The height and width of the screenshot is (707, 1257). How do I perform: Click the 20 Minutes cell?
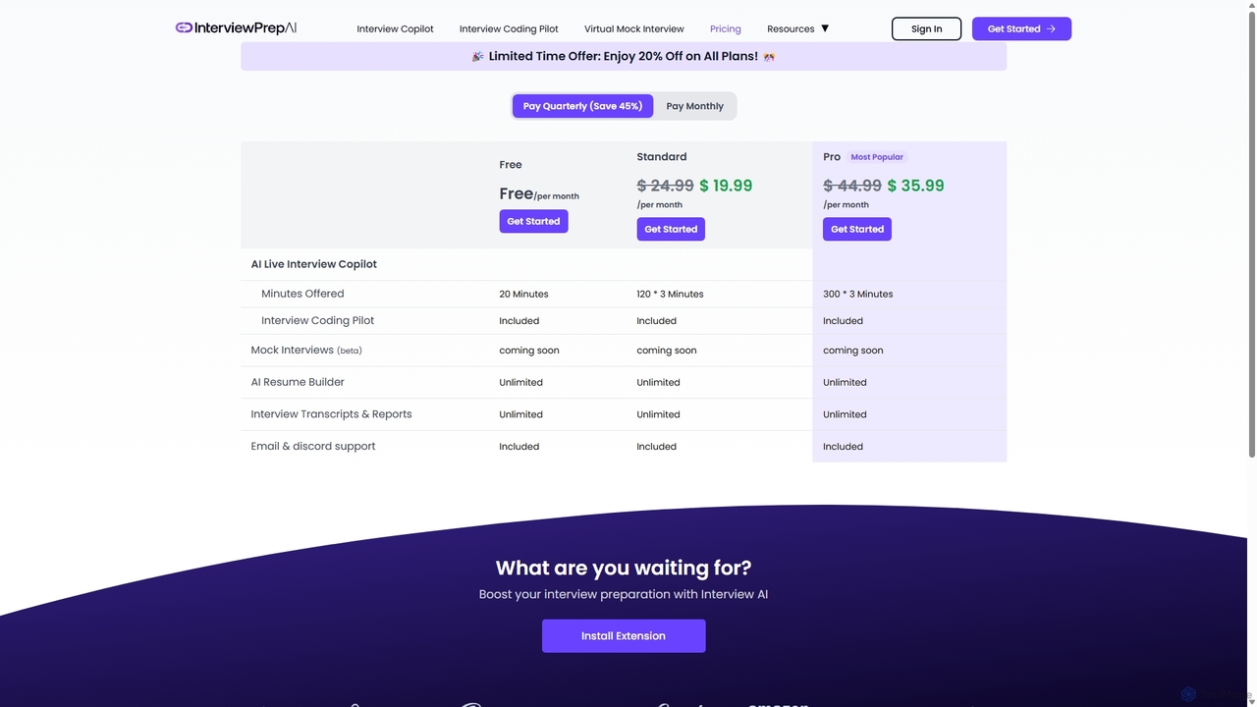coord(523,294)
